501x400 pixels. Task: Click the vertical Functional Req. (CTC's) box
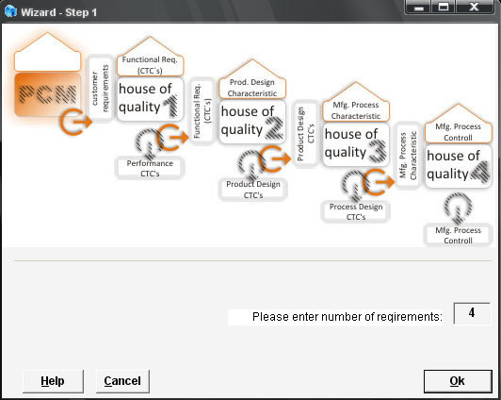pyautogui.click(x=202, y=110)
